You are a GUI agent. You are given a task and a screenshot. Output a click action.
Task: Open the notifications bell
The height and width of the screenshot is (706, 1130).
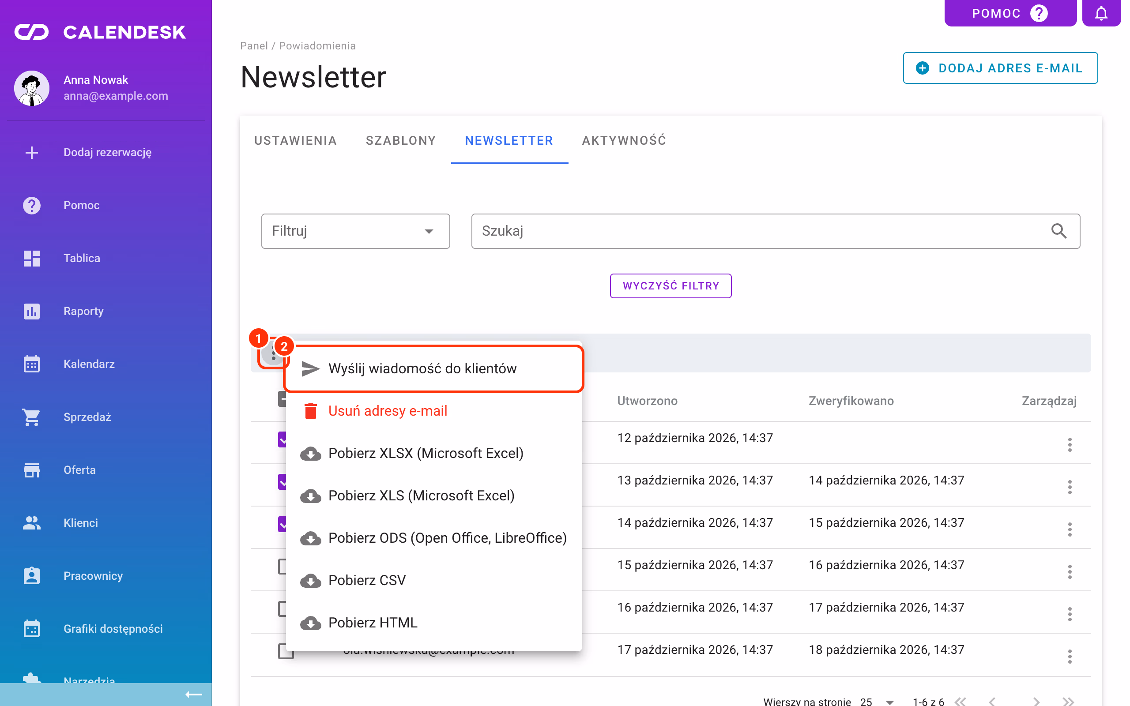click(x=1101, y=13)
